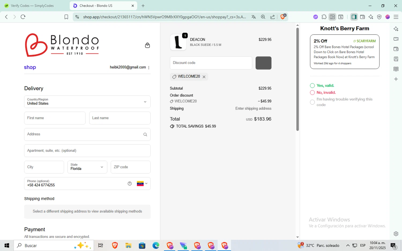Viewport: 402px width, 251px height.
Task: Open Brave Shields lion icon
Action: coord(283,17)
